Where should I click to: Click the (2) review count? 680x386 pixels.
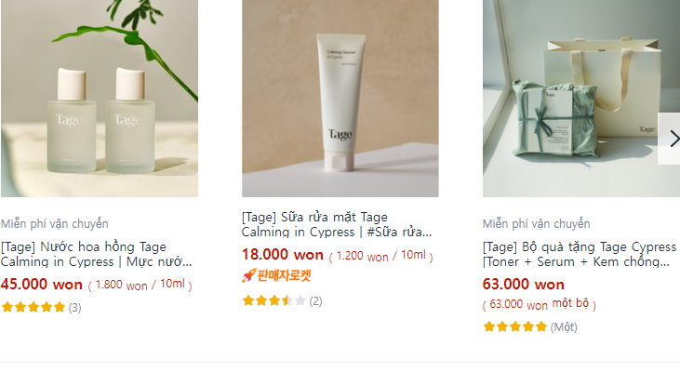coord(315,301)
